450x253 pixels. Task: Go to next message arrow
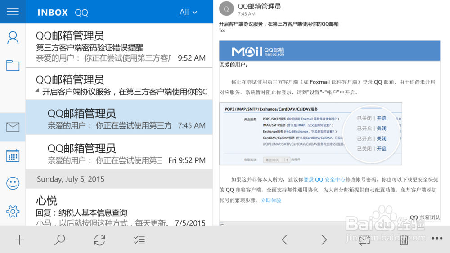point(324,240)
